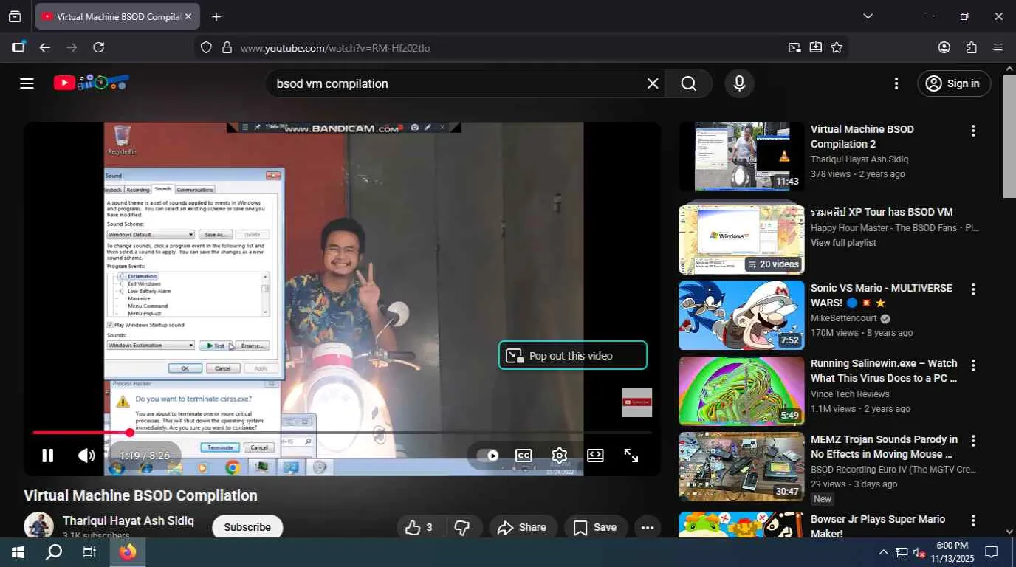Open the 'MEMZ Trojan Sounds Parody' video title
The height and width of the screenshot is (567, 1016).
[x=885, y=447]
